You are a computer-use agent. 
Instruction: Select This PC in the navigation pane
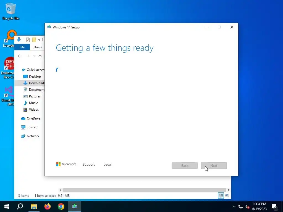(x=29, y=127)
